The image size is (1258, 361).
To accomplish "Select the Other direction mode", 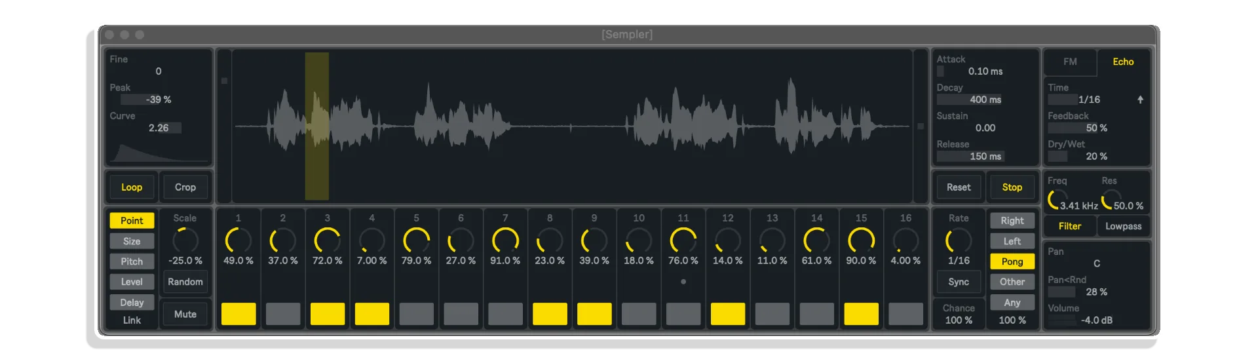I will click(x=1012, y=282).
